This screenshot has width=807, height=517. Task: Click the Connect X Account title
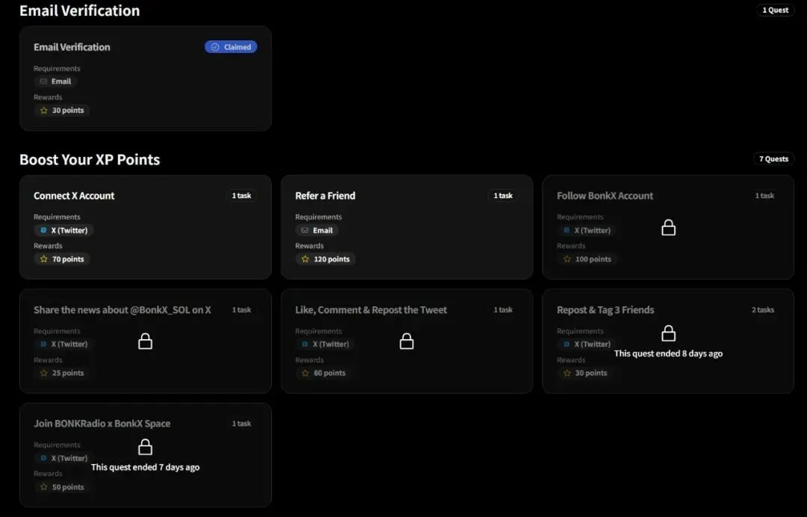click(74, 196)
